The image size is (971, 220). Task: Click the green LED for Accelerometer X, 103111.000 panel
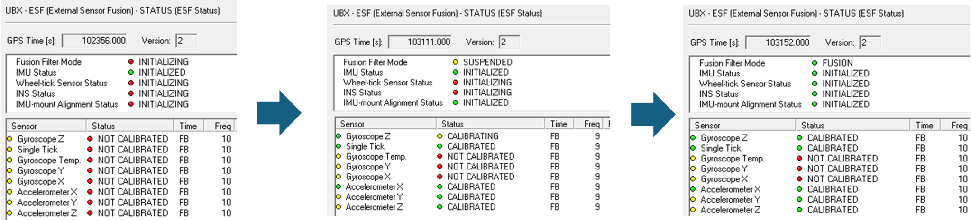pyautogui.click(x=440, y=187)
